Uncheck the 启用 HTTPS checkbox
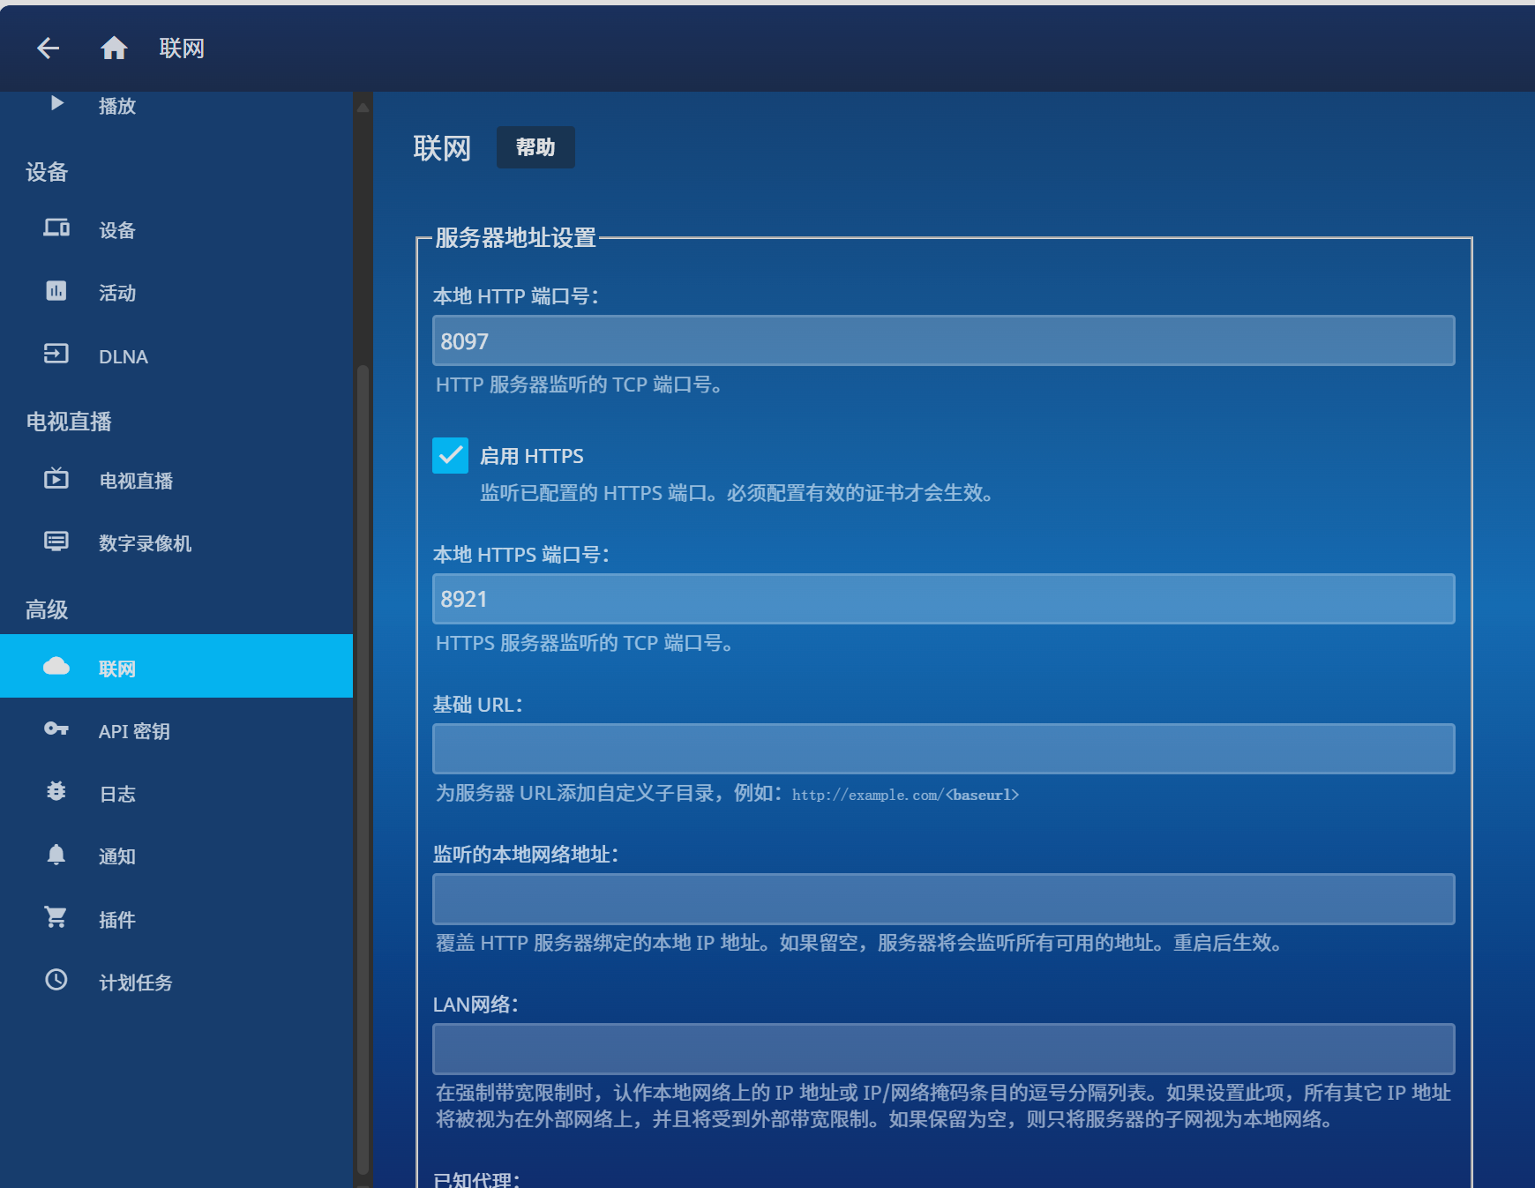1535x1188 pixels. tap(450, 456)
